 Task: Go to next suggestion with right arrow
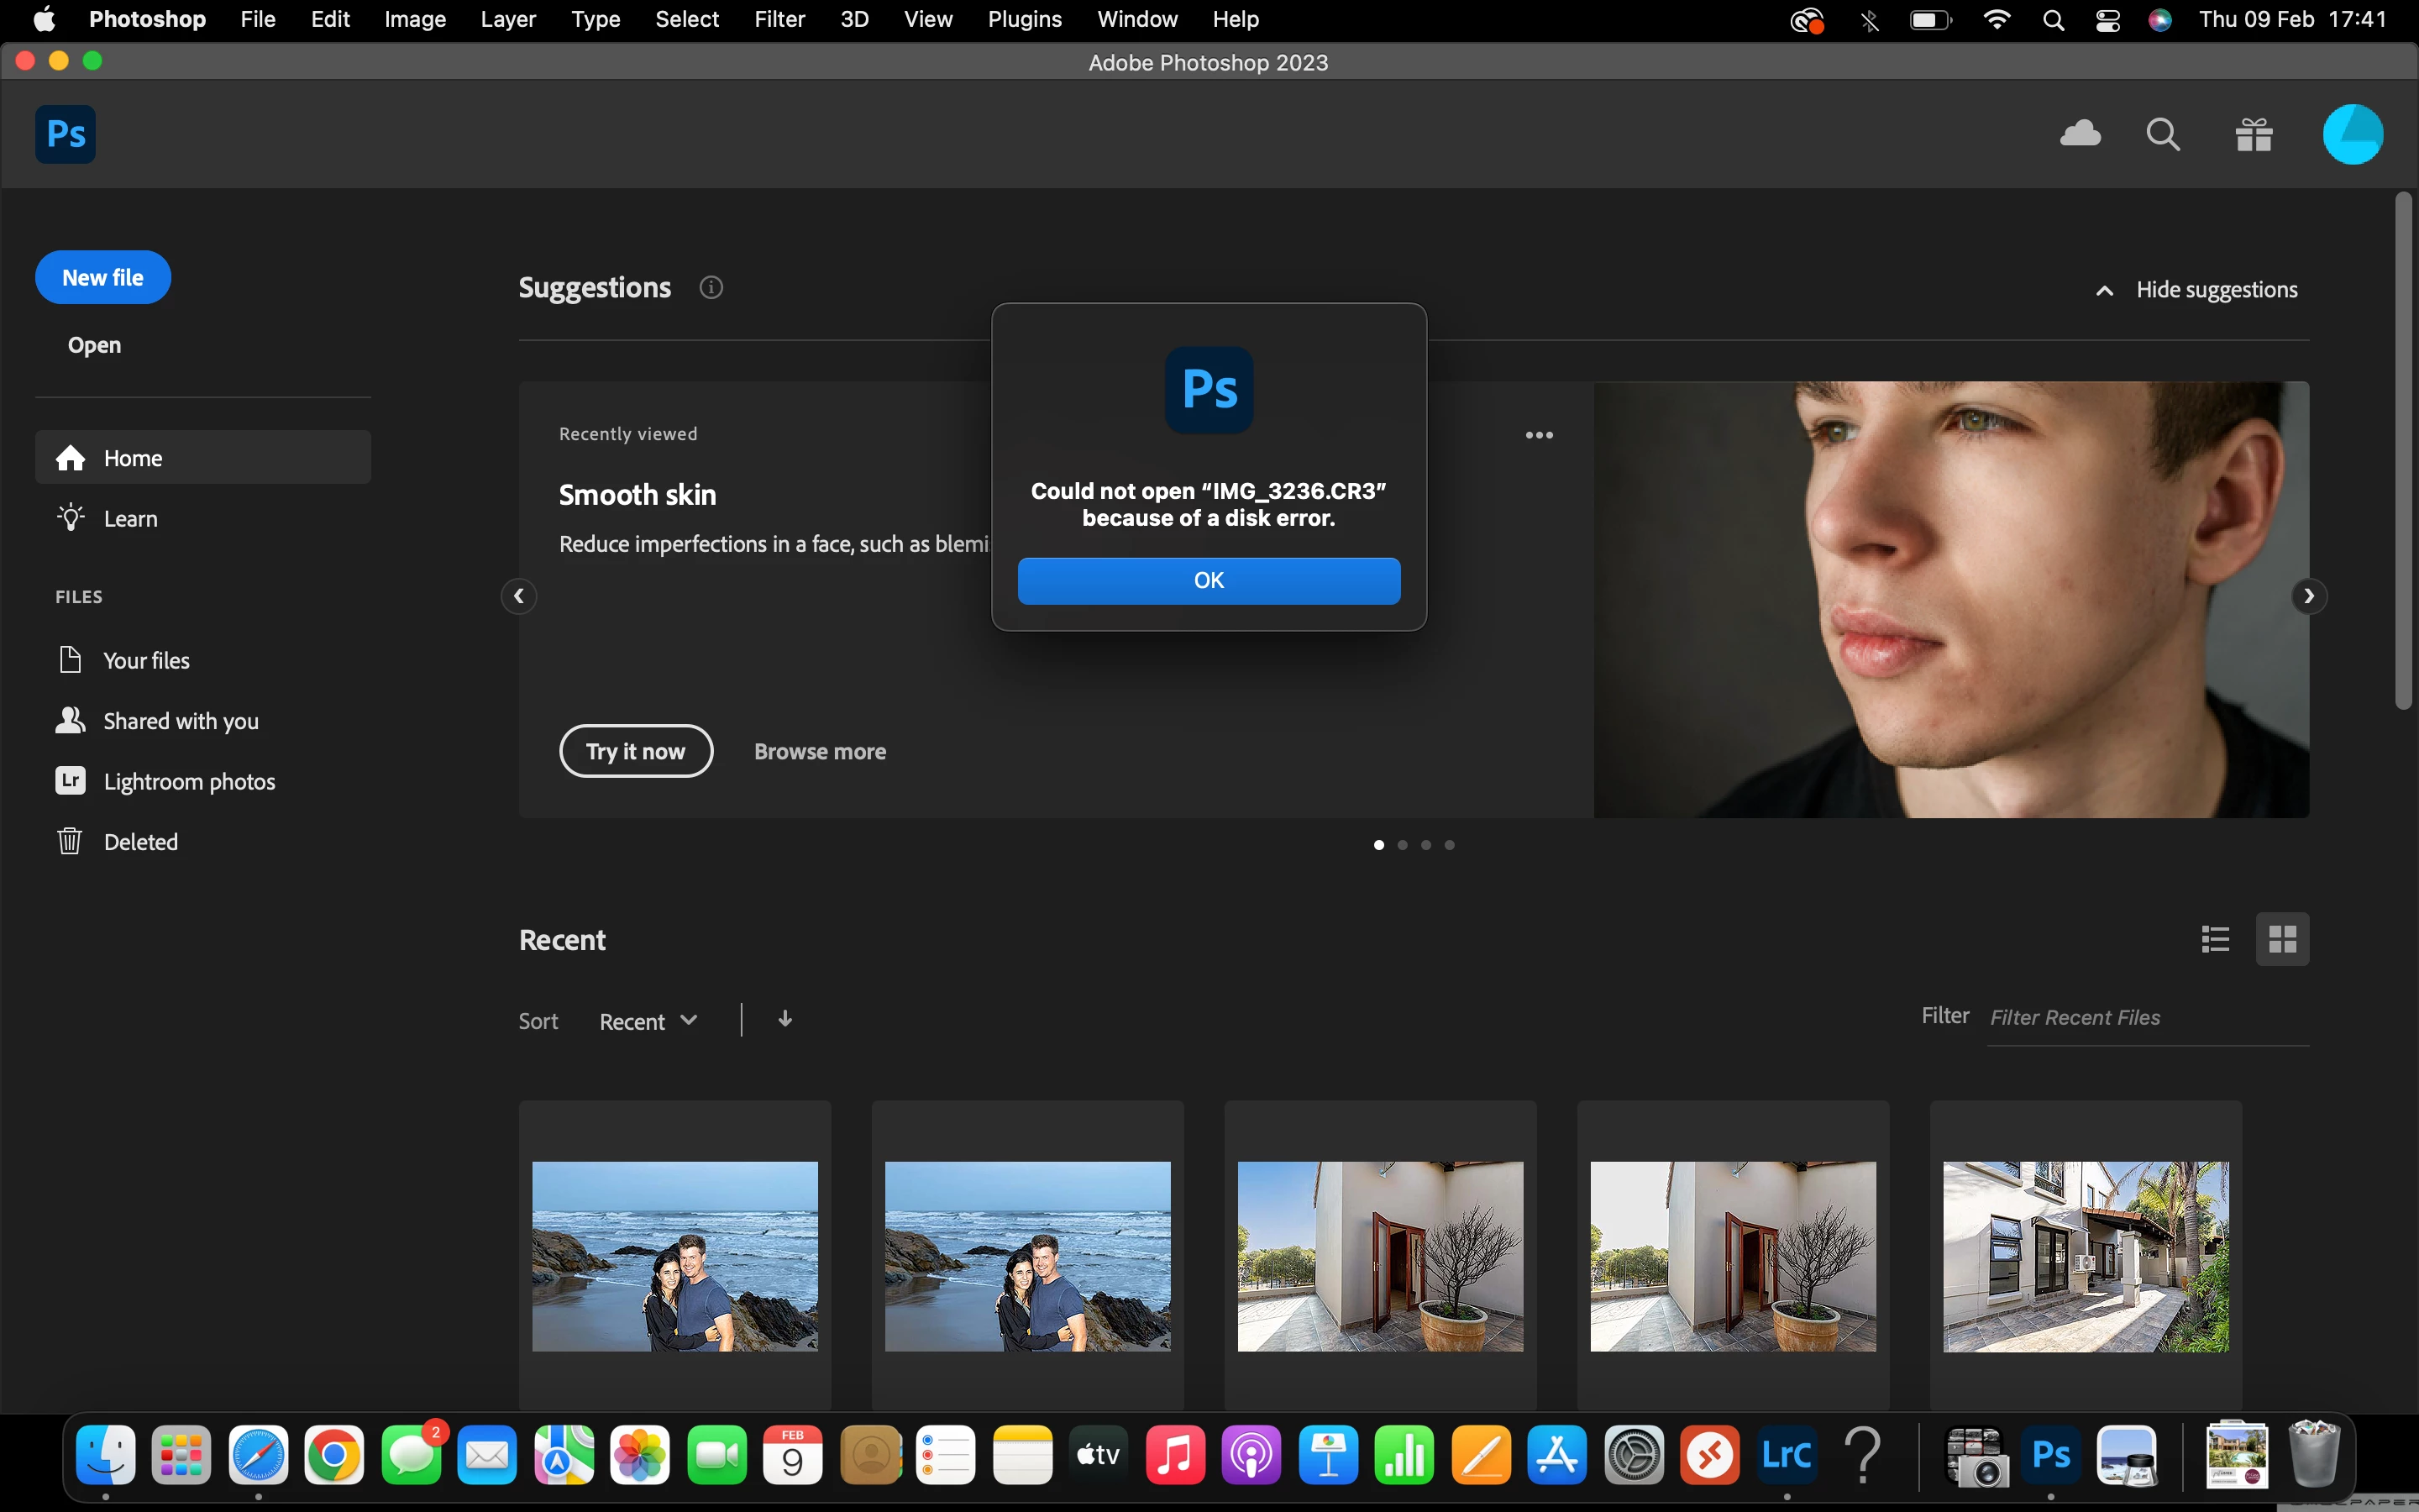[2308, 596]
